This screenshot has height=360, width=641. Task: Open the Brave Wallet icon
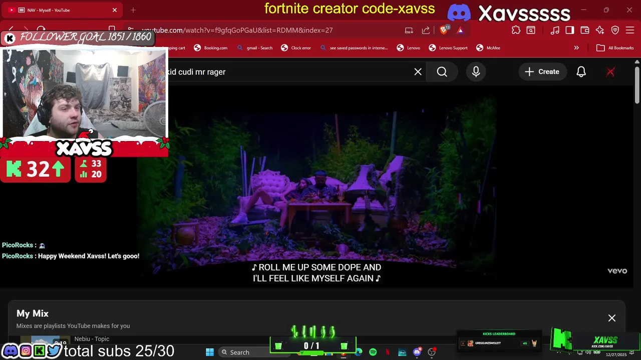(584, 30)
